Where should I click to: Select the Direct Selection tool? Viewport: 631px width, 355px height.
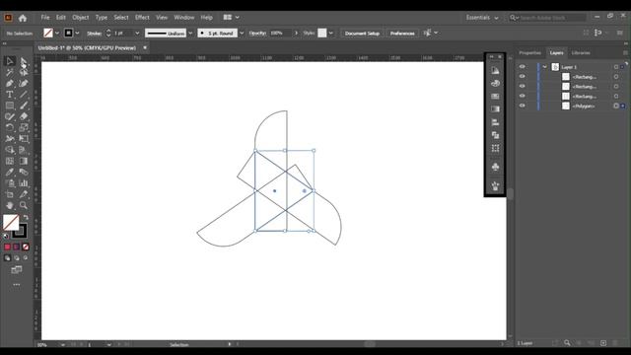[x=24, y=61]
